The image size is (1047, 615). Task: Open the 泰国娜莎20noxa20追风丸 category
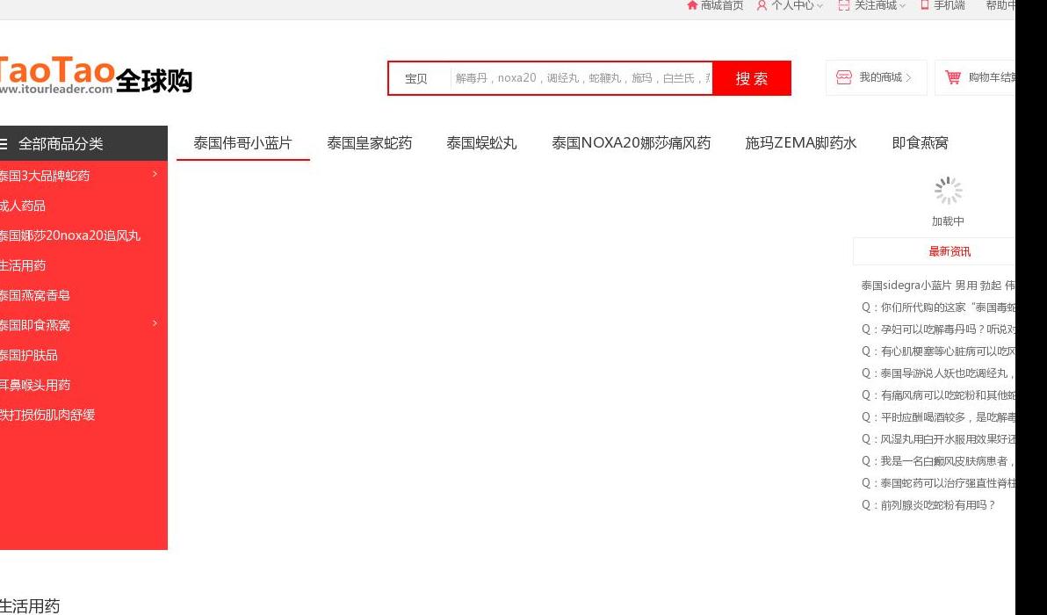coord(70,235)
